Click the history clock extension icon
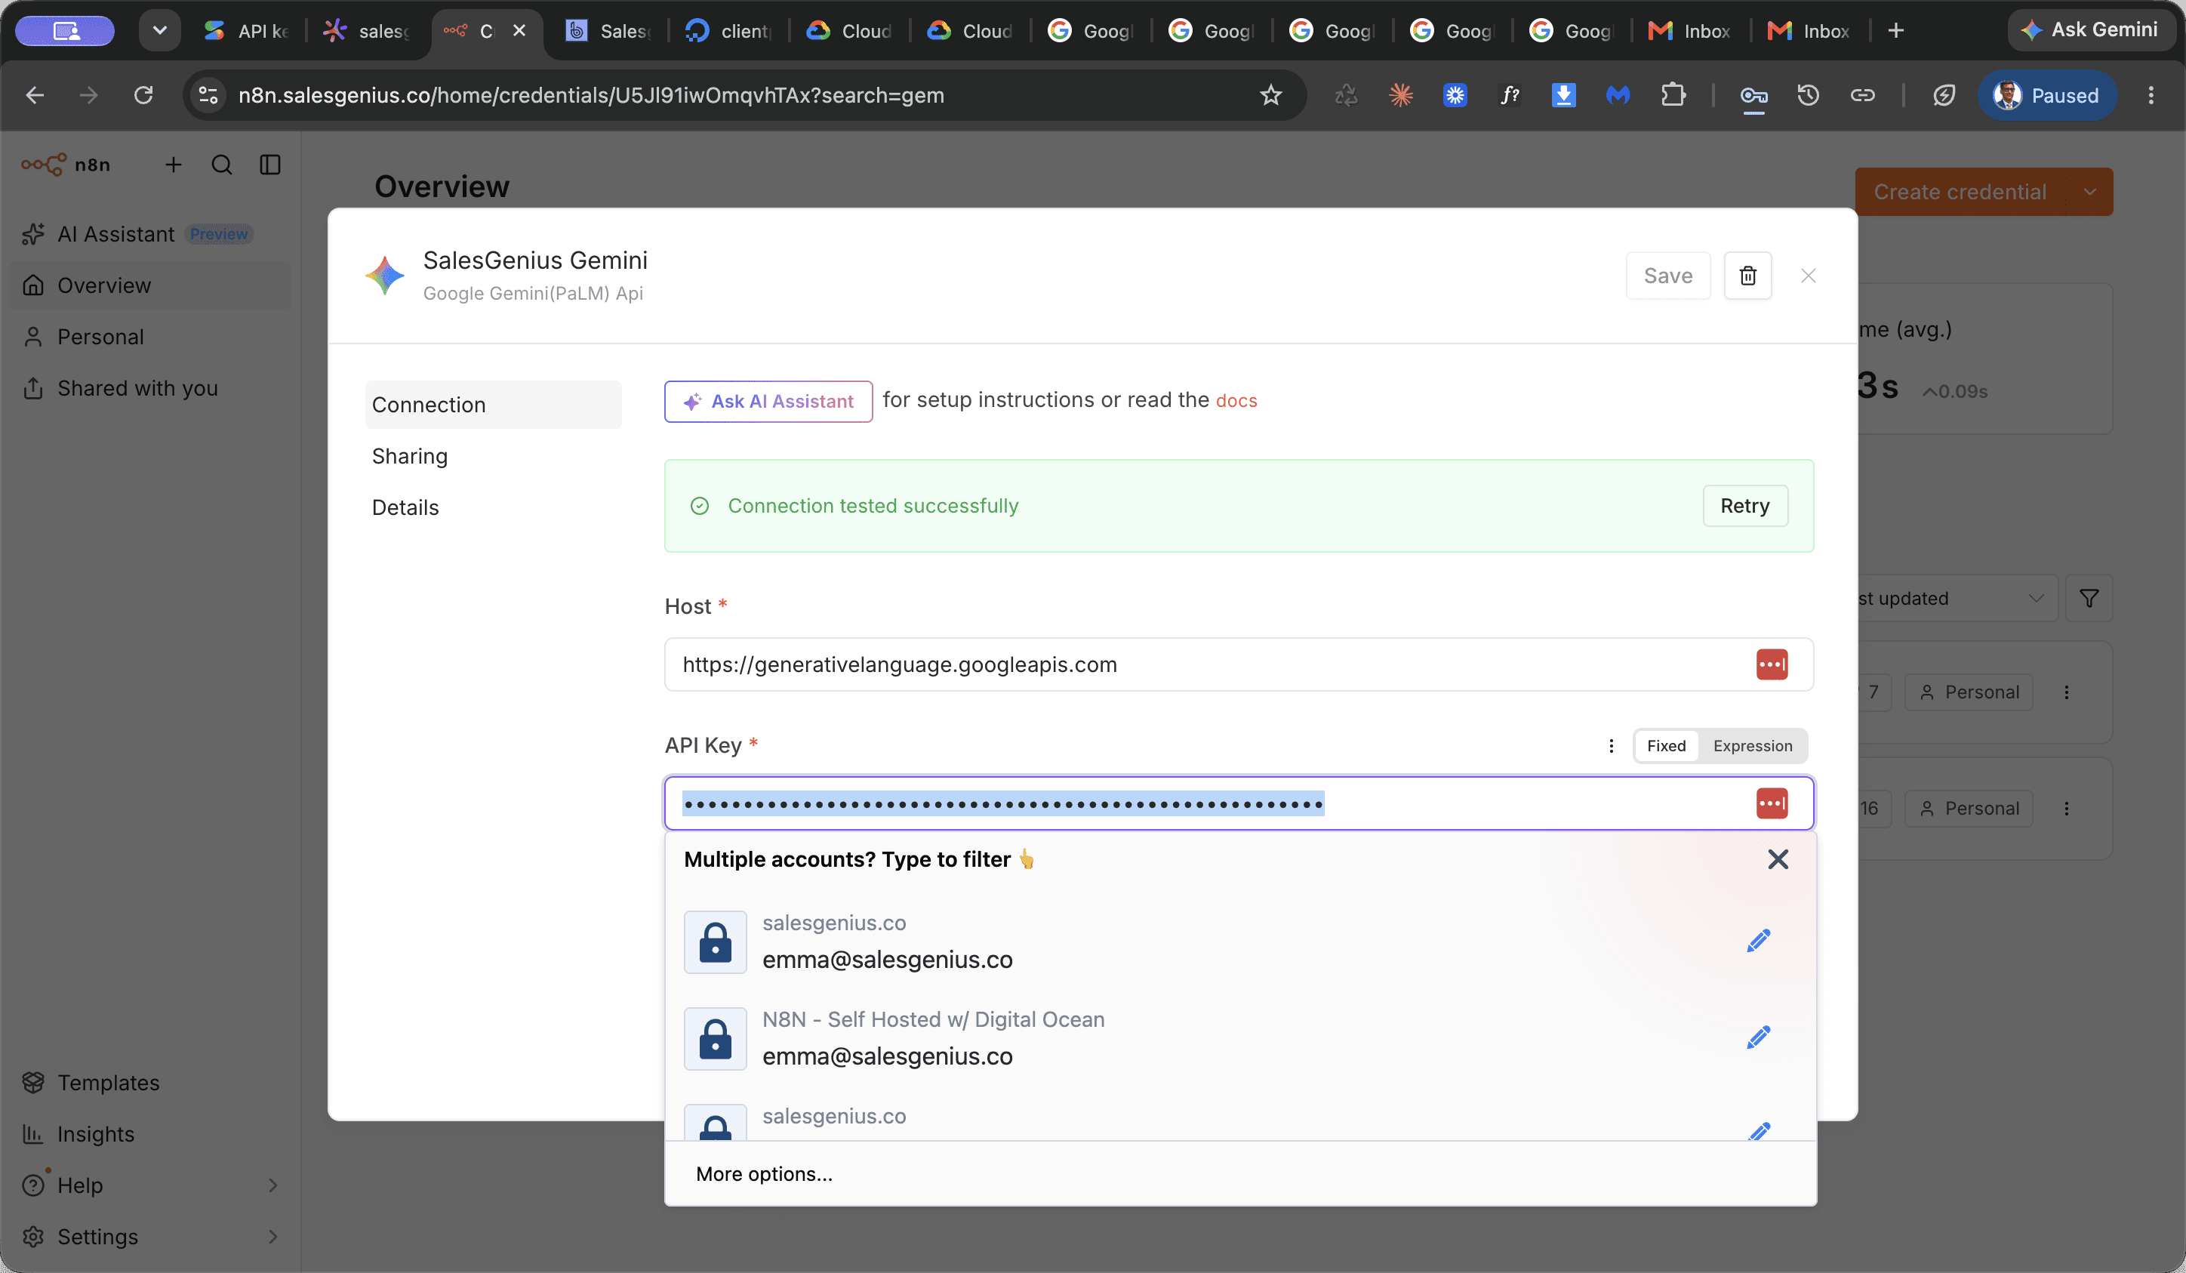2186x1273 pixels. tap(1808, 95)
